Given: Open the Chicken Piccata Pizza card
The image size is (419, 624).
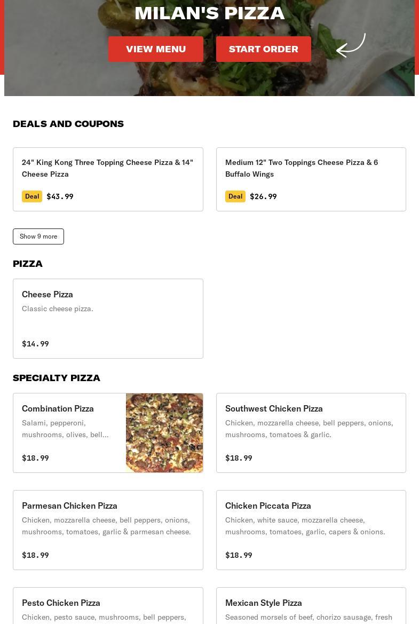Looking at the screenshot, I should point(311,530).
